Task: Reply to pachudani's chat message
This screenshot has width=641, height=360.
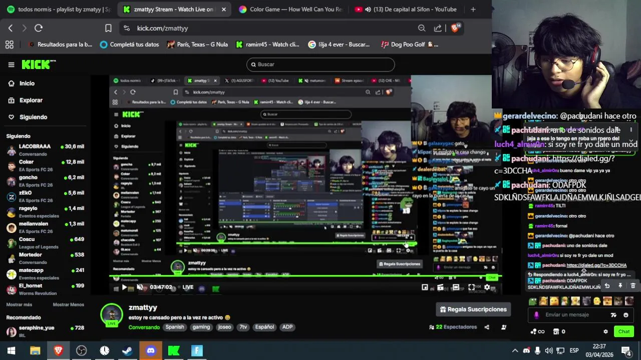Action: (x=607, y=285)
